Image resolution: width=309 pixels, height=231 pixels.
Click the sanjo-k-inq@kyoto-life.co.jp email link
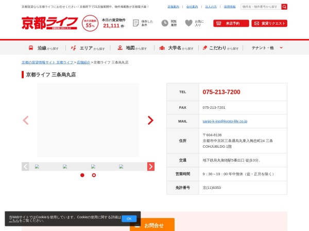(225, 121)
